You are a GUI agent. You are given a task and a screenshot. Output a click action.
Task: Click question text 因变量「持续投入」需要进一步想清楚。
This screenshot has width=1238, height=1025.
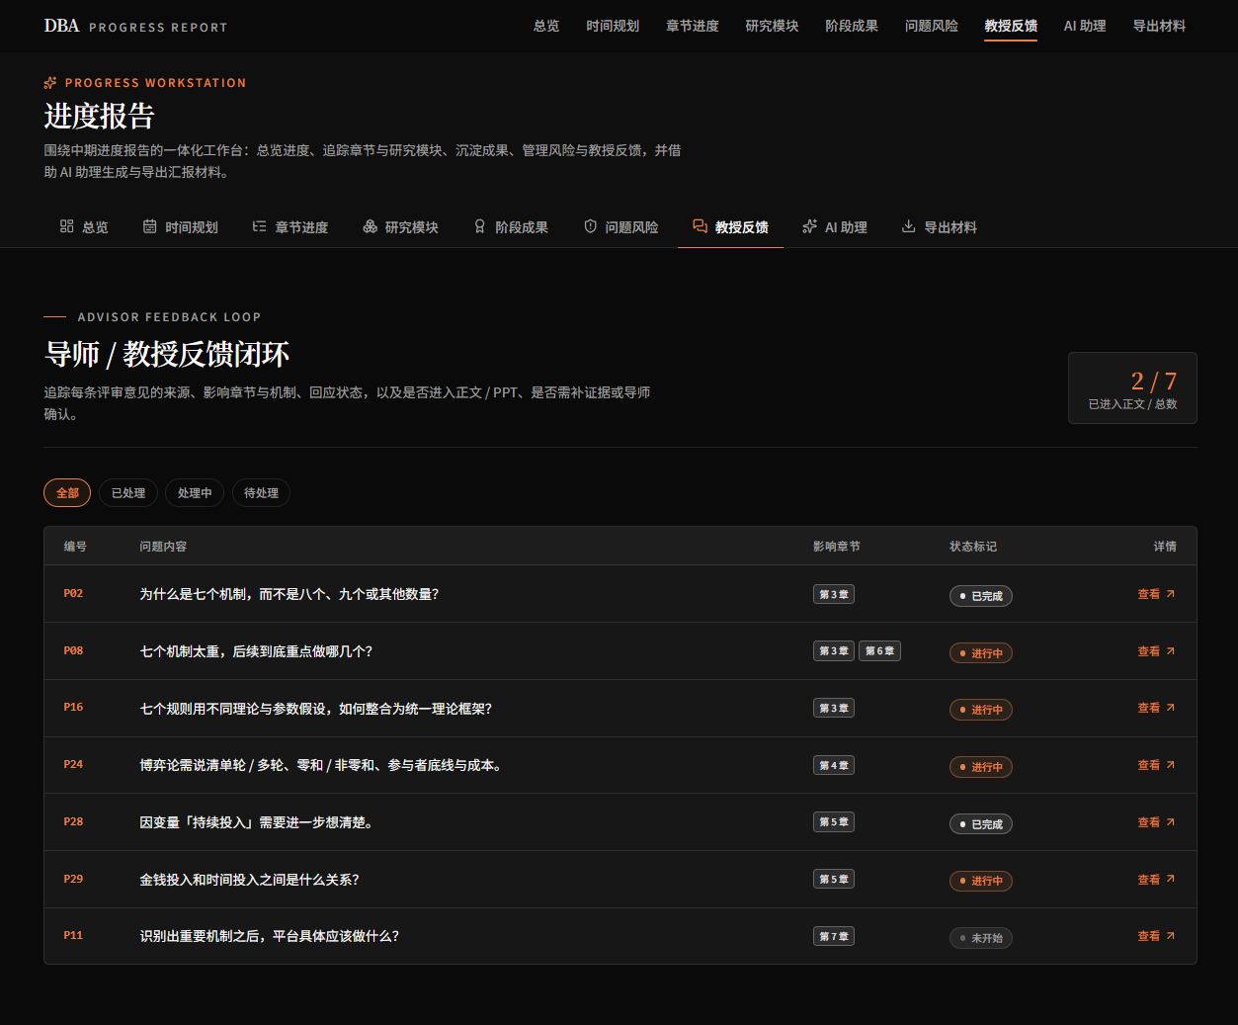click(256, 822)
